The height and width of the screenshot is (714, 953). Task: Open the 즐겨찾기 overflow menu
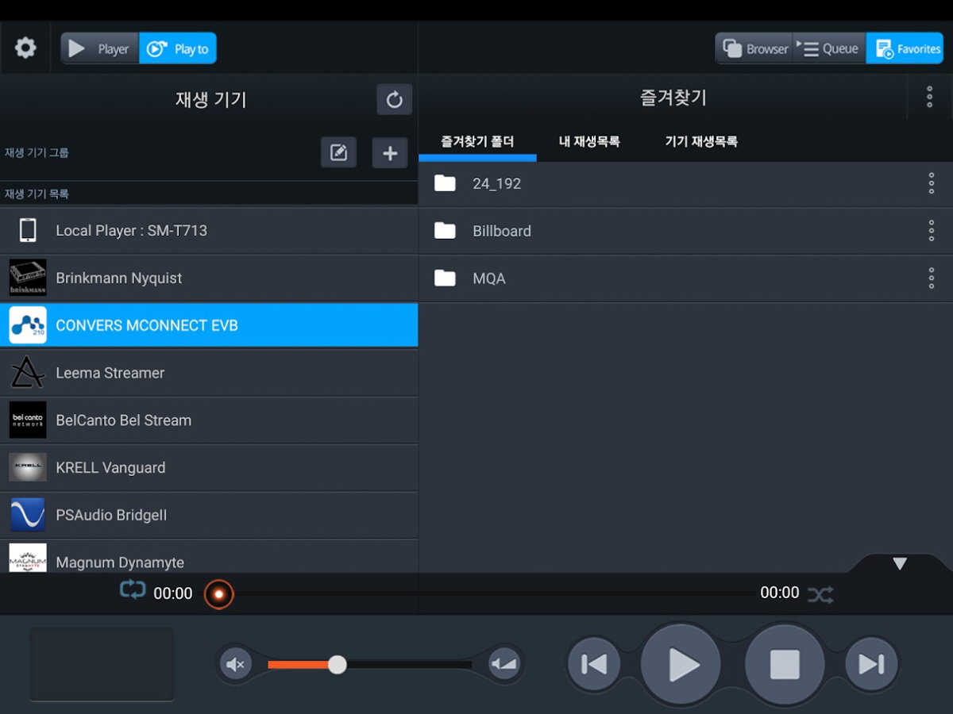tap(929, 97)
